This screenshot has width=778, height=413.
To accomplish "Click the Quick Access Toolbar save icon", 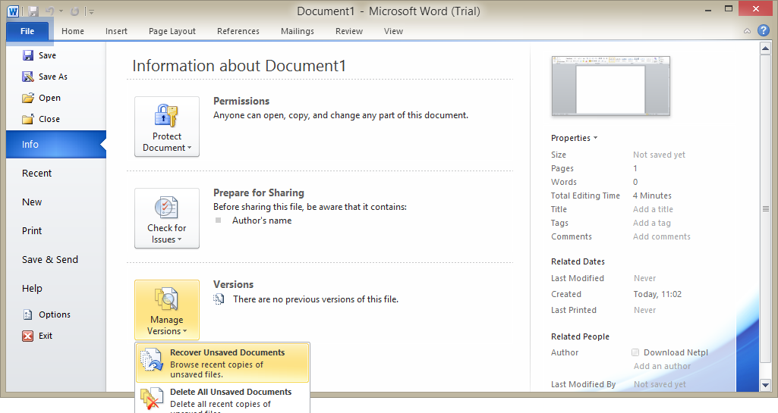I will point(34,11).
